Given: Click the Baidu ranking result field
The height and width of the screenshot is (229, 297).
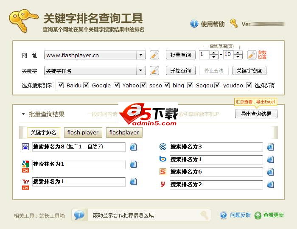Looking at the screenshot, I should pyautogui.click(x=79, y=147).
